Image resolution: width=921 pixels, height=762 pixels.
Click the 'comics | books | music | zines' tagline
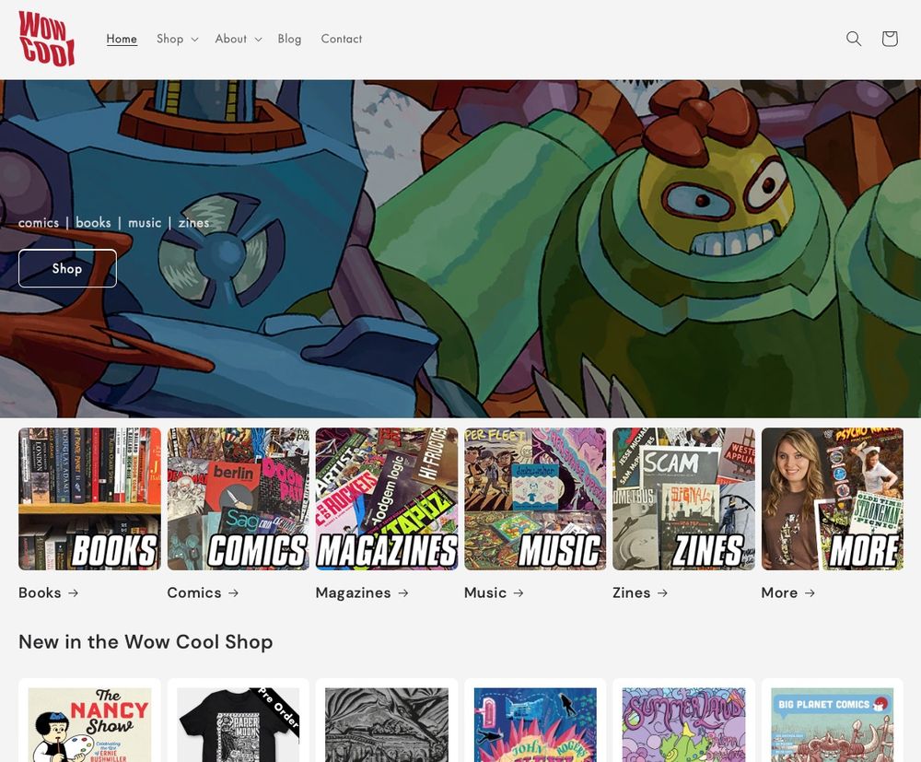click(x=114, y=223)
